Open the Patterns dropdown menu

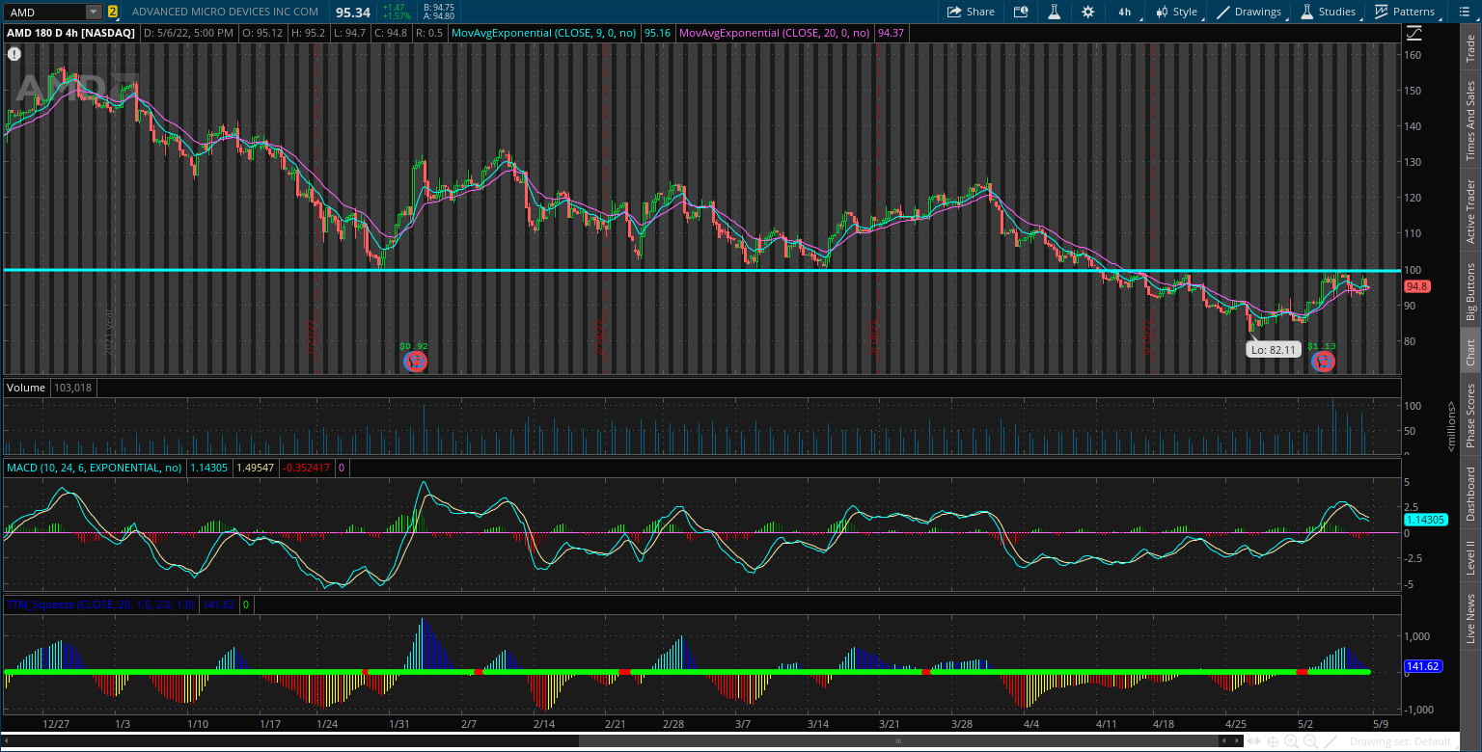[x=1404, y=12]
